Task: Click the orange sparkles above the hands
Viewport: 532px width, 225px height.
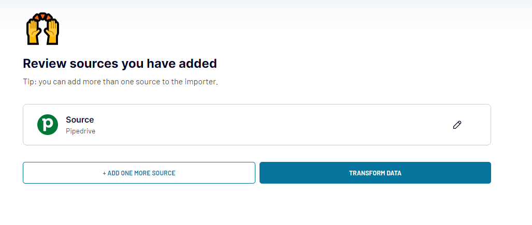Action: tap(43, 17)
